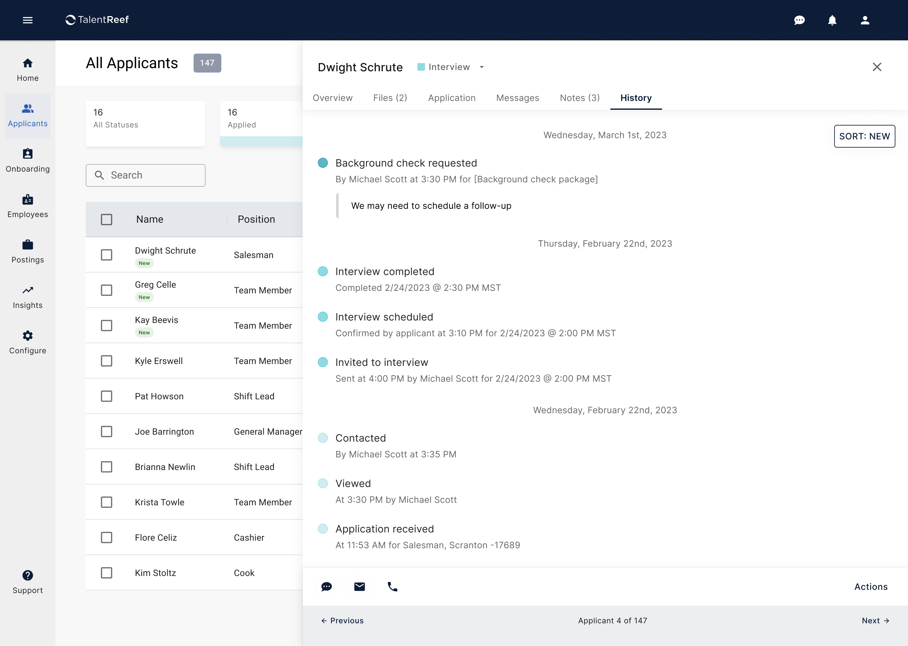Open the hamburger menu
908x646 pixels.
point(27,20)
